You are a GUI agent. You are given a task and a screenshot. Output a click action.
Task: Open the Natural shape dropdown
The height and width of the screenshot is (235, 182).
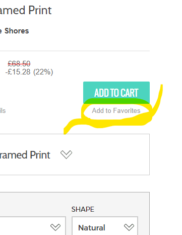105,226
